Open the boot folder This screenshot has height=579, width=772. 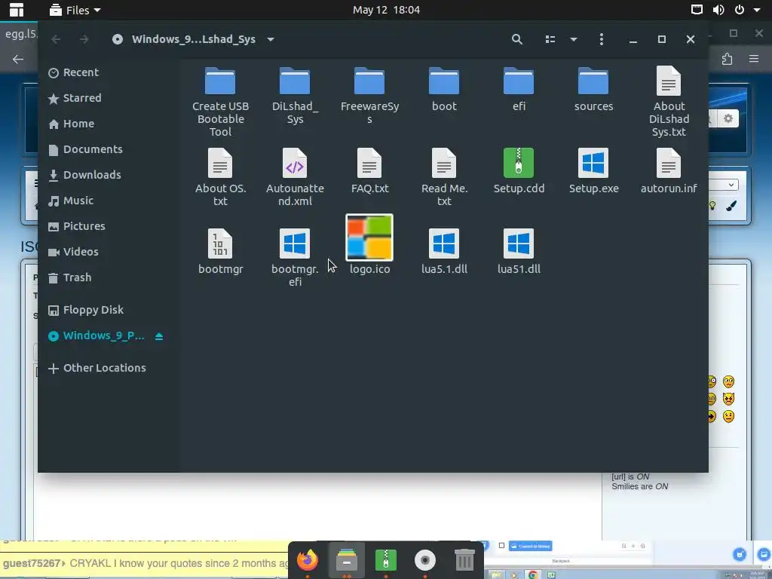[444, 89]
